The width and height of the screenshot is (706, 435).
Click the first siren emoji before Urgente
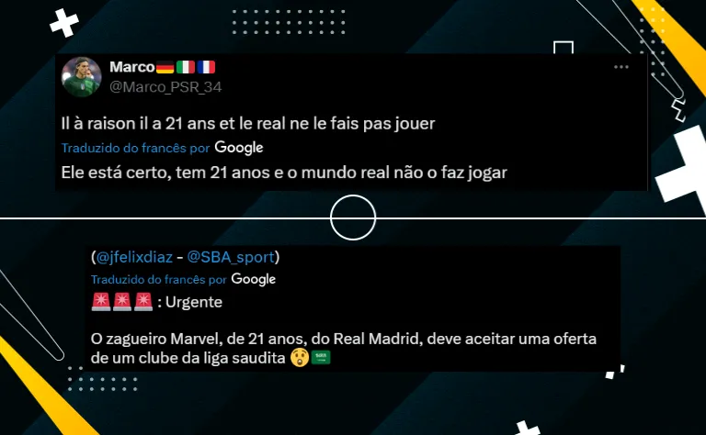[x=101, y=302]
